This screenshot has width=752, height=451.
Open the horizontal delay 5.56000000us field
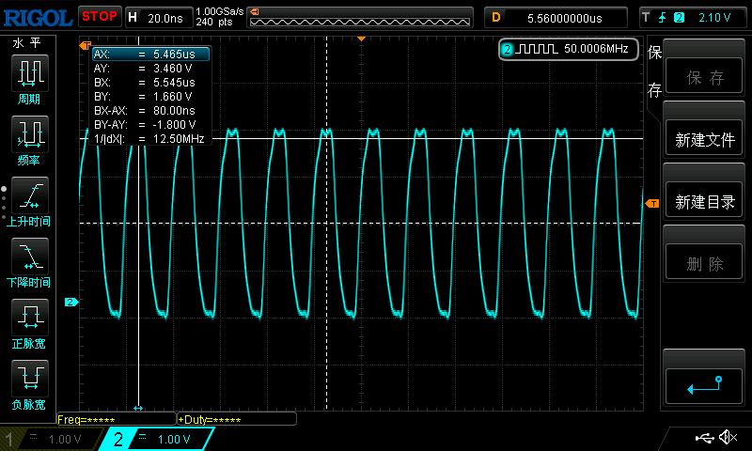(x=555, y=17)
